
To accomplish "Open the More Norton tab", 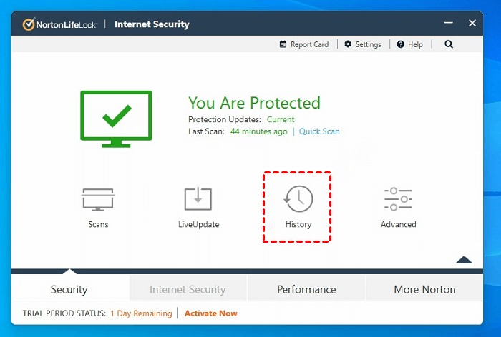I will click(425, 289).
